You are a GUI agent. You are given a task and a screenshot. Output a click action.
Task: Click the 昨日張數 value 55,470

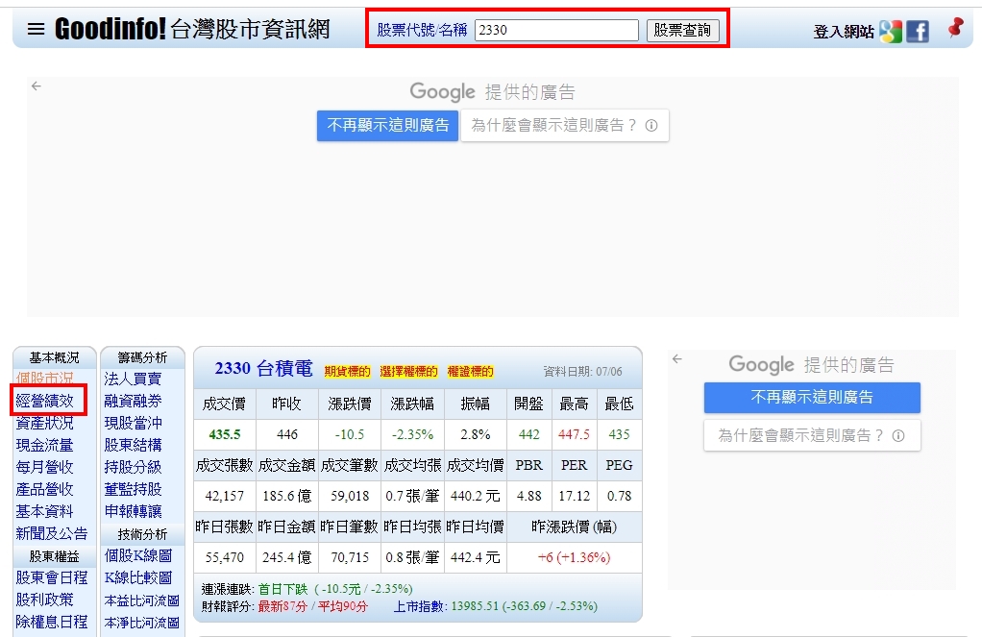tap(225, 557)
